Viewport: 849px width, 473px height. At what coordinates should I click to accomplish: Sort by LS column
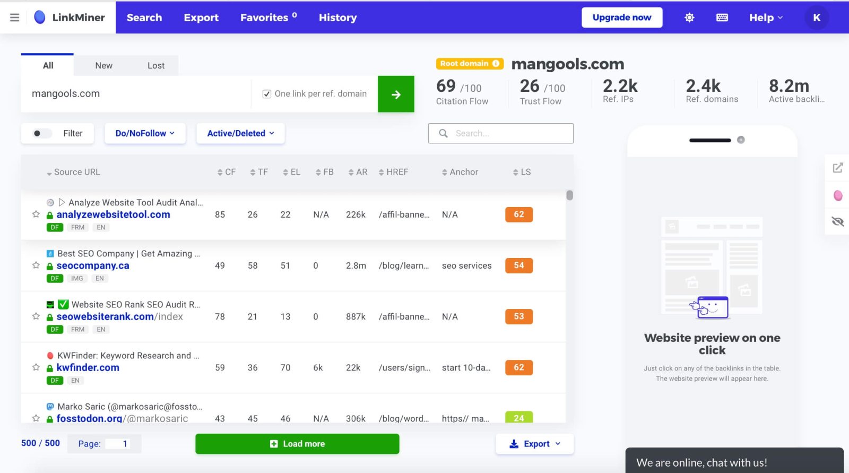click(522, 172)
